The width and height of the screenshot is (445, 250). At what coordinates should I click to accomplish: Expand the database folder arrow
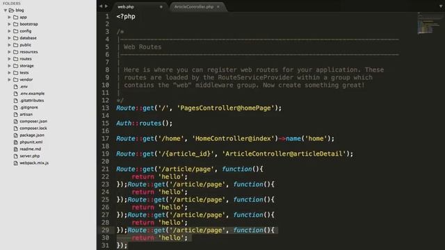coord(9,38)
